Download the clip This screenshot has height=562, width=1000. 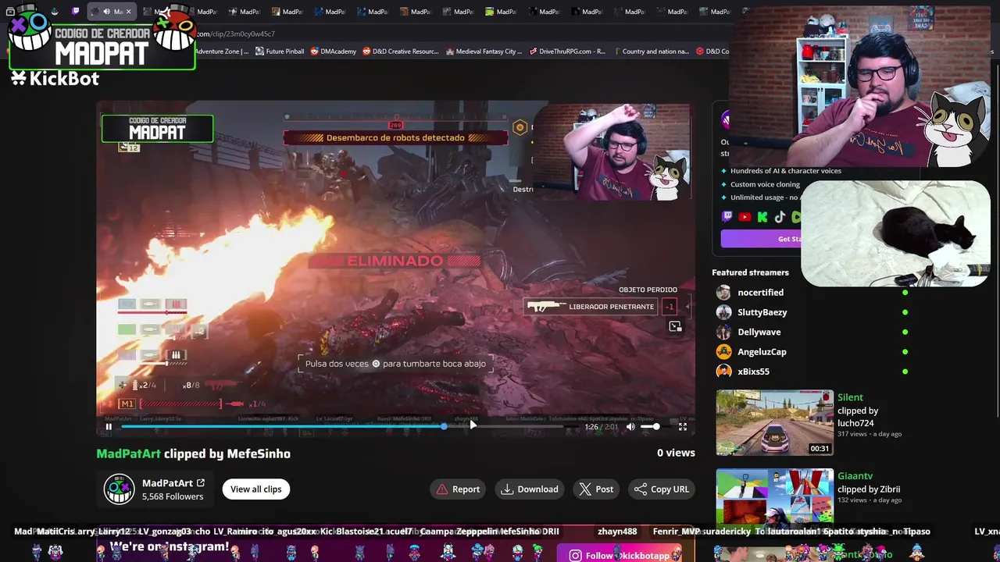pos(530,489)
